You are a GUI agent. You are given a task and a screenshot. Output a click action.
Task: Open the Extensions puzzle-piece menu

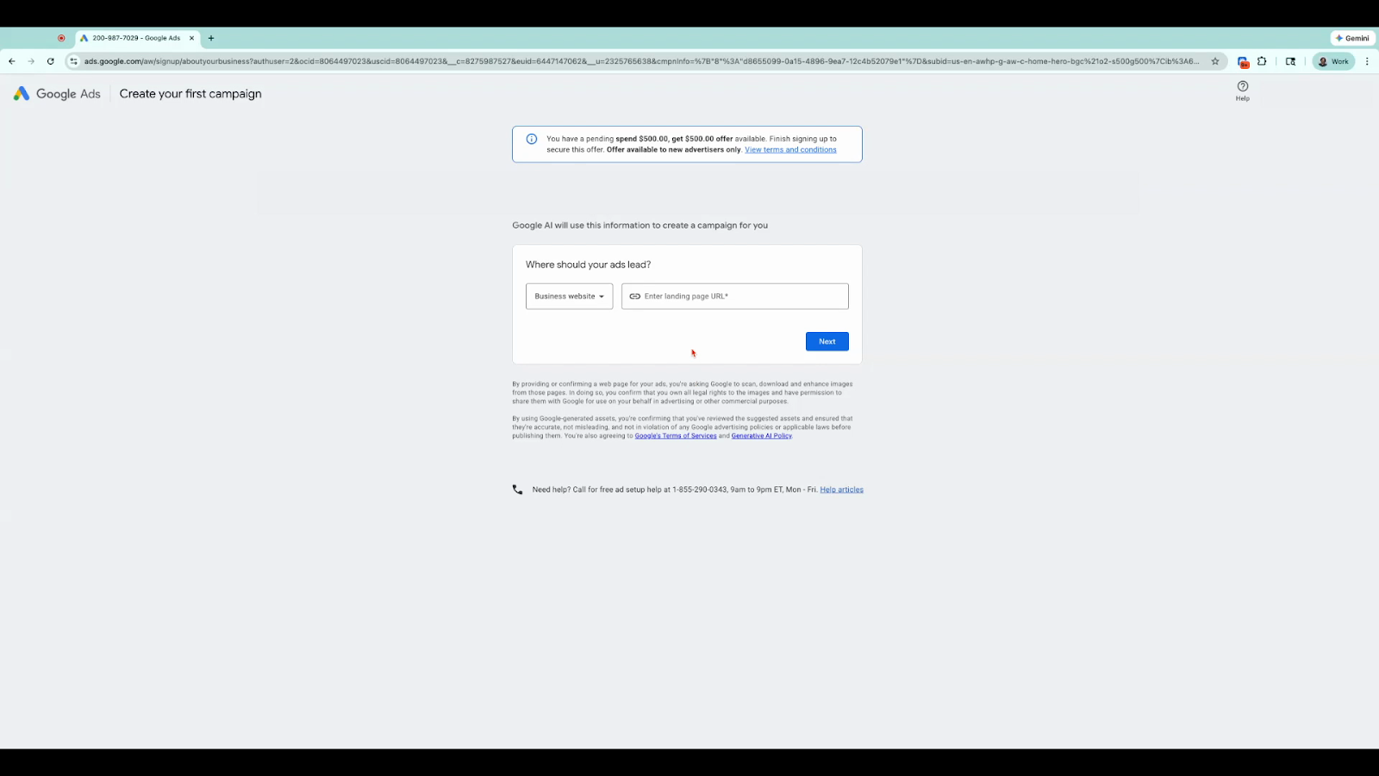pyautogui.click(x=1262, y=61)
